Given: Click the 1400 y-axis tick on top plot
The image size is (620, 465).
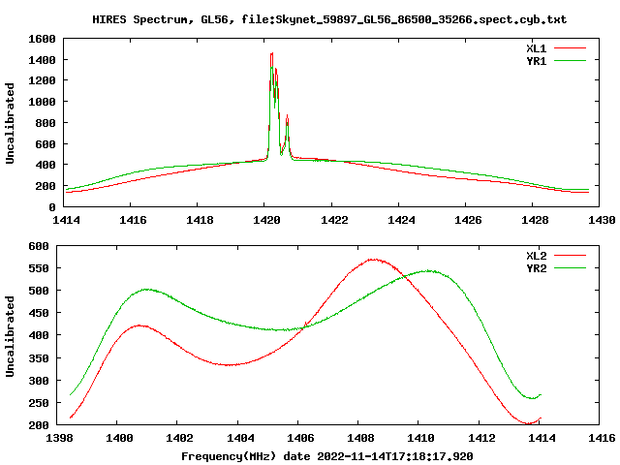Looking at the screenshot, I should (42, 60).
